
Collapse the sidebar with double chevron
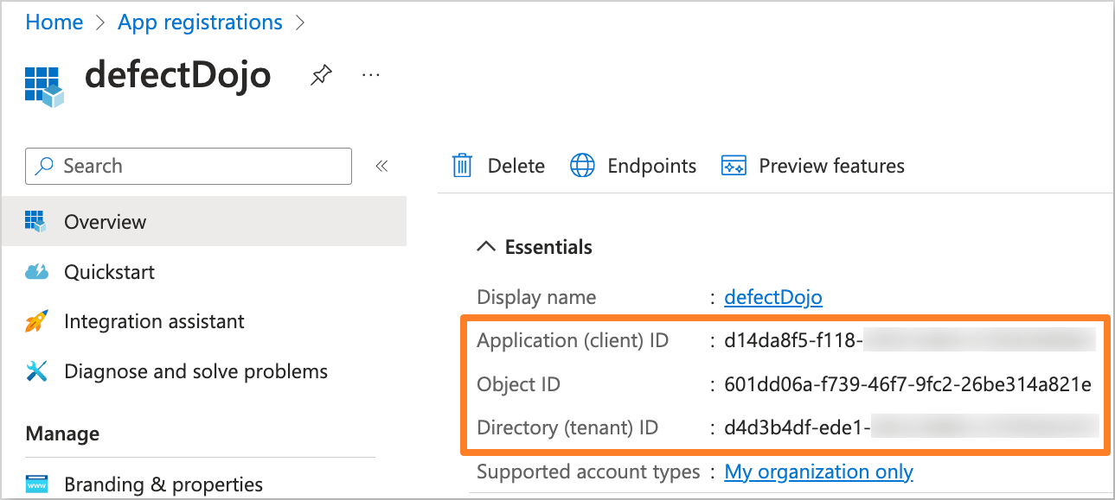(x=382, y=165)
